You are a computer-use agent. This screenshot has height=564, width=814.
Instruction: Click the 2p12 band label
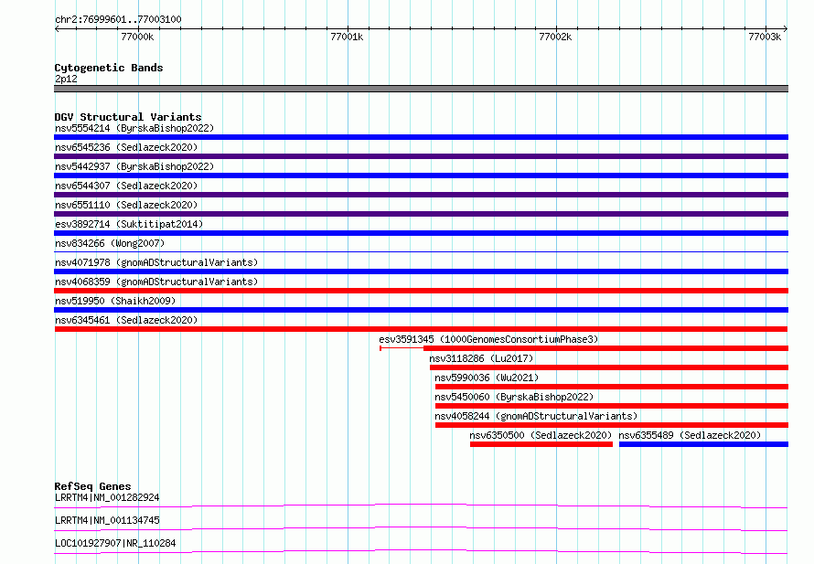[x=66, y=79]
